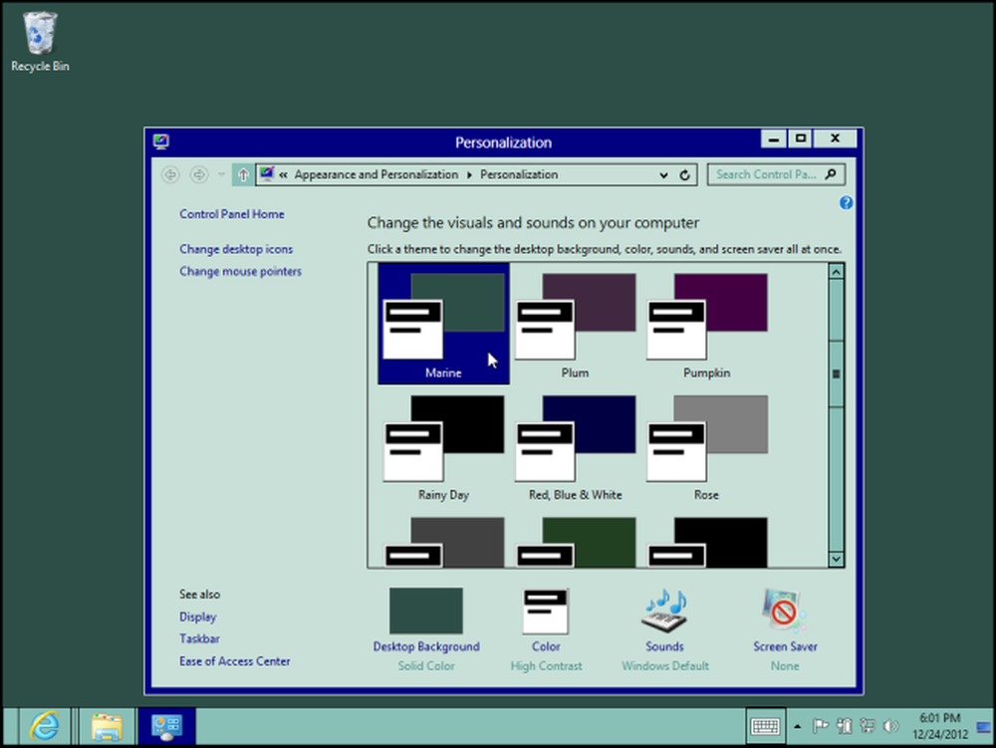Show hidden tray icons arrow
The height and width of the screenshot is (748, 996).
(x=797, y=726)
